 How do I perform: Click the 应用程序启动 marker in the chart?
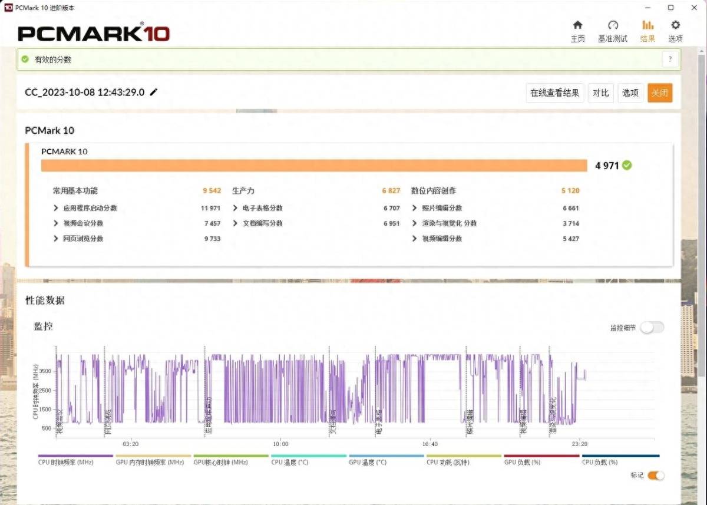pos(208,416)
